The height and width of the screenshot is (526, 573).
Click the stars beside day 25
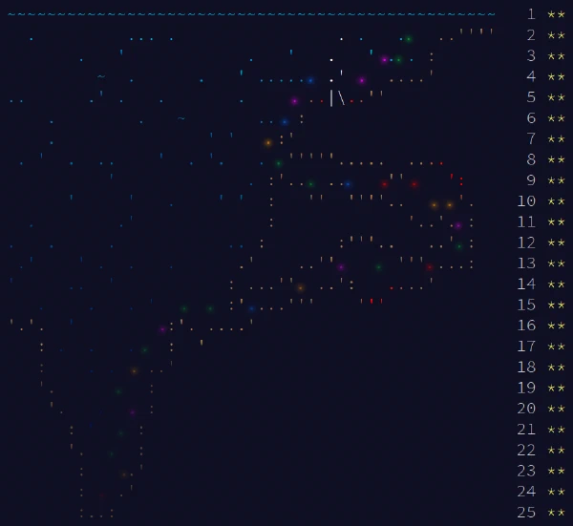click(556, 513)
